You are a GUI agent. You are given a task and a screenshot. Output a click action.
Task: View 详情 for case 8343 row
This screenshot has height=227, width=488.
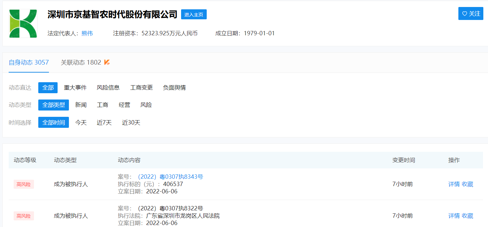[x=454, y=184]
